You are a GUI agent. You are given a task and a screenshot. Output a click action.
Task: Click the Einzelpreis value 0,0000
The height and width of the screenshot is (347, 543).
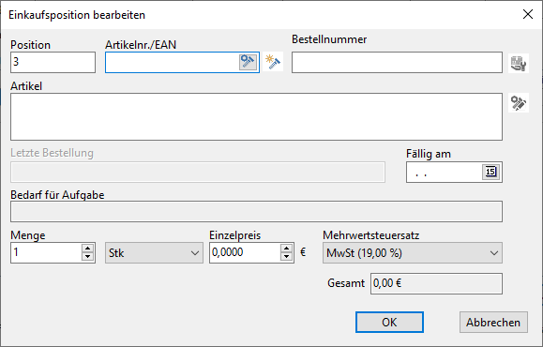coord(228,252)
